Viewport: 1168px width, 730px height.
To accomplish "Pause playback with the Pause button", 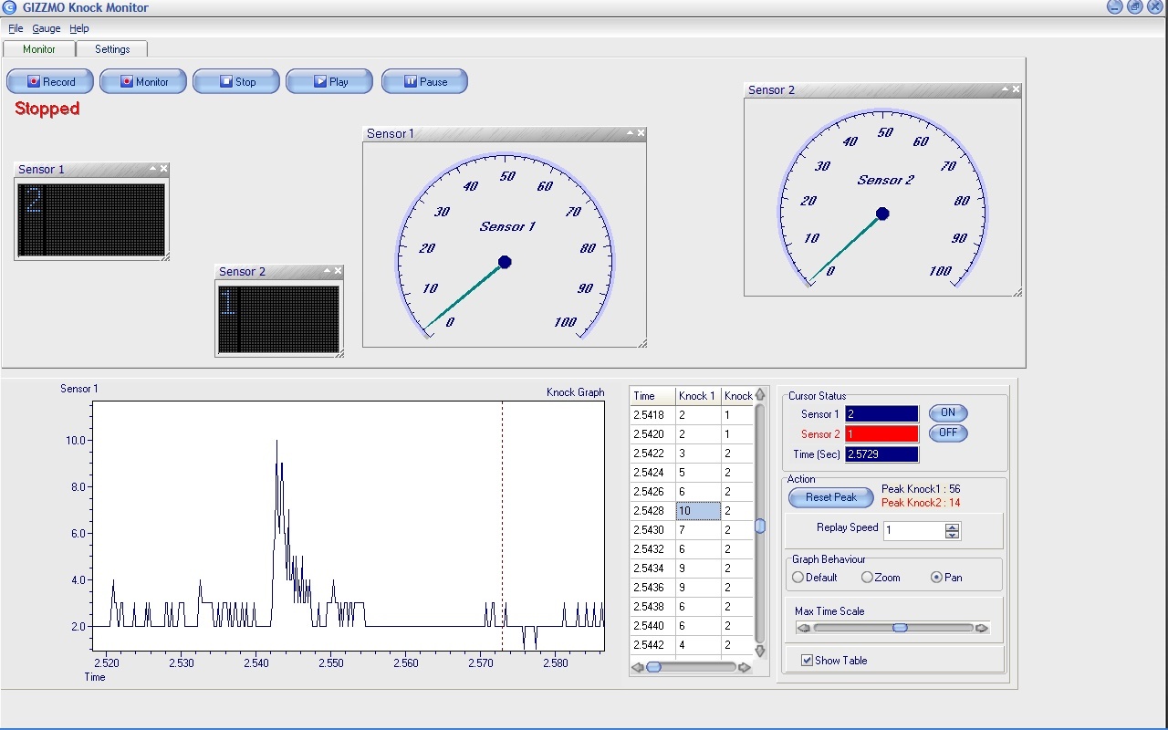I will [x=424, y=81].
